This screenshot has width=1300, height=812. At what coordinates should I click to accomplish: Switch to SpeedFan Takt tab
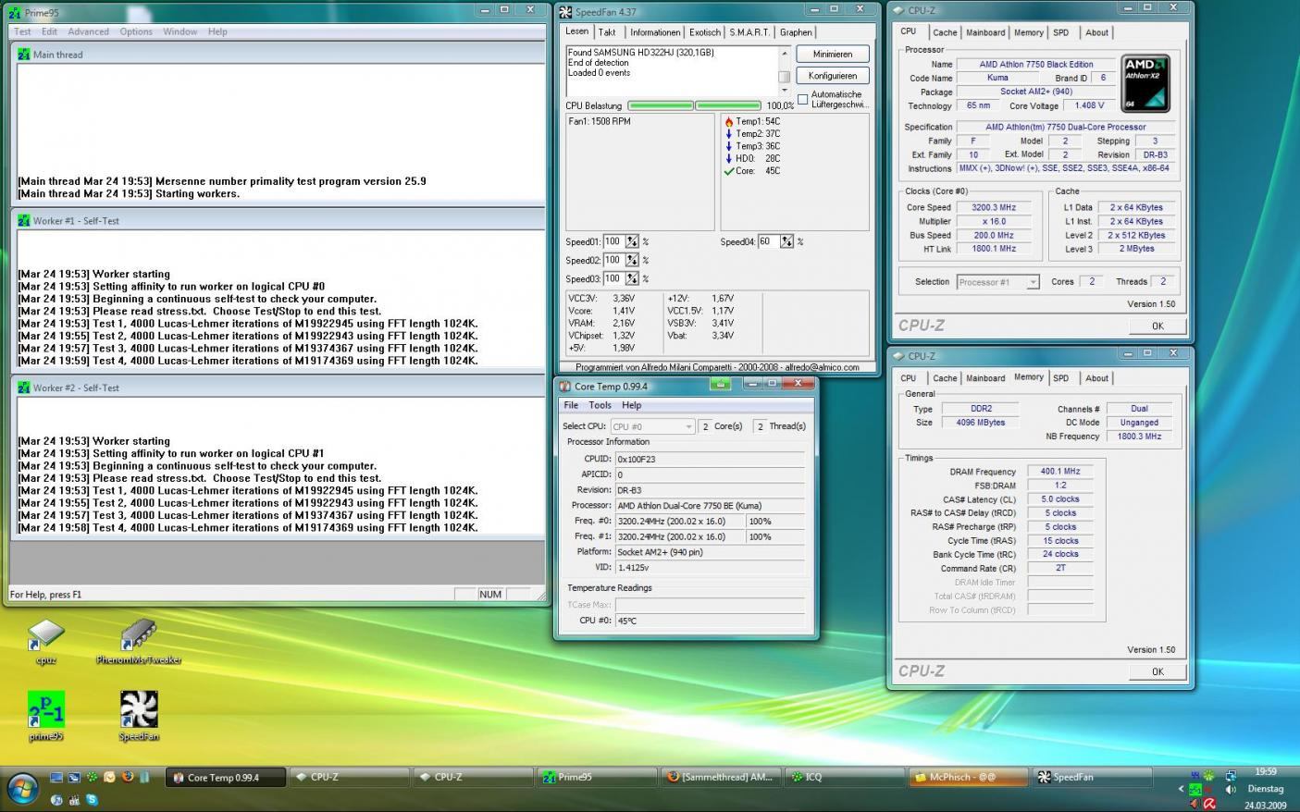(607, 32)
